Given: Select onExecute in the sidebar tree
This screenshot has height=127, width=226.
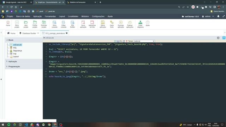Looking at the screenshot, I should click(17, 45).
